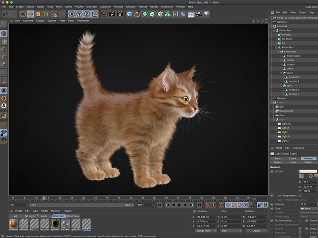
Task: Click the timeline playhead at frame 13
Action: tap(44, 198)
